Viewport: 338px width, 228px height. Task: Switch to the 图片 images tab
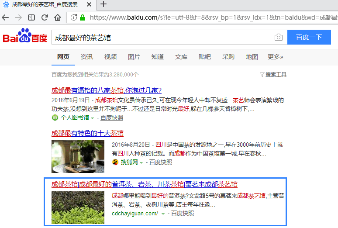[134, 57]
